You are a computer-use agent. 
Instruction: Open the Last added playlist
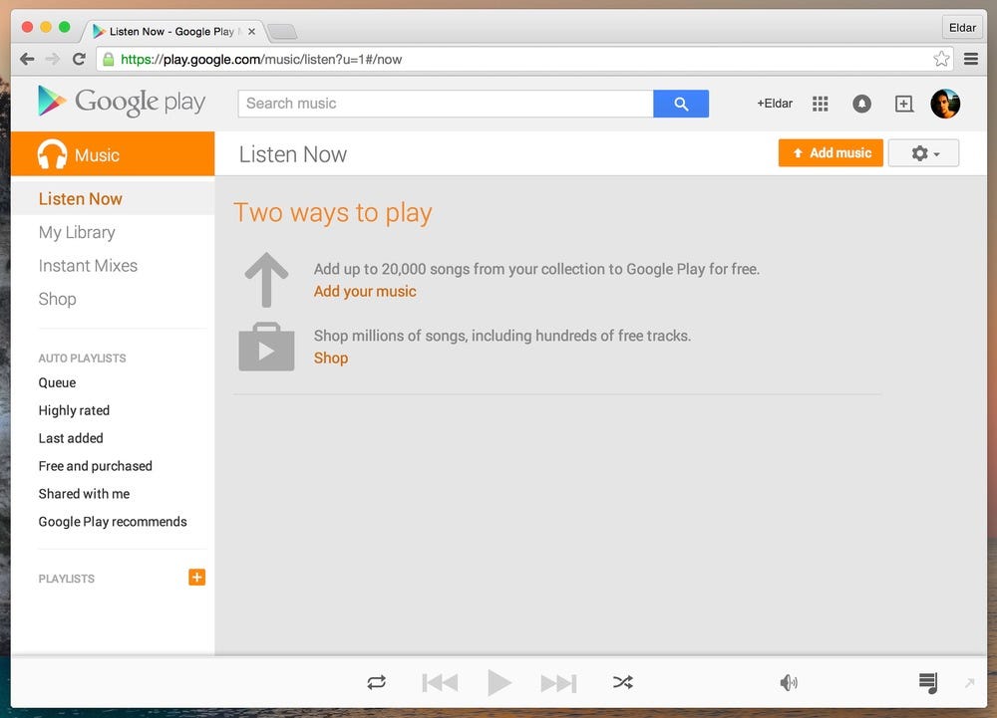point(71,438)
